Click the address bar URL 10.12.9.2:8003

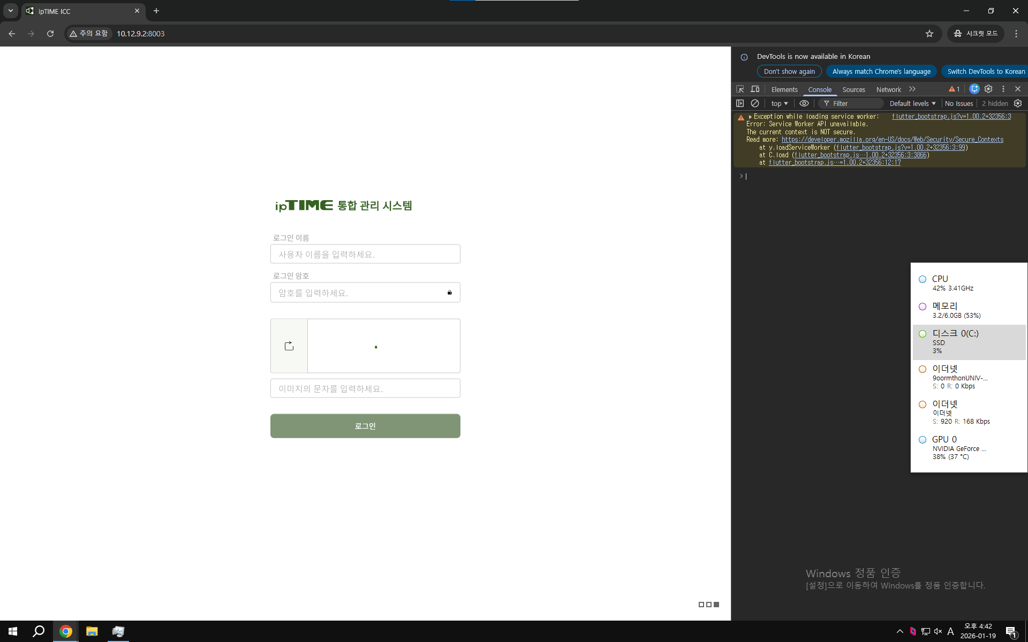coord(141,34)
